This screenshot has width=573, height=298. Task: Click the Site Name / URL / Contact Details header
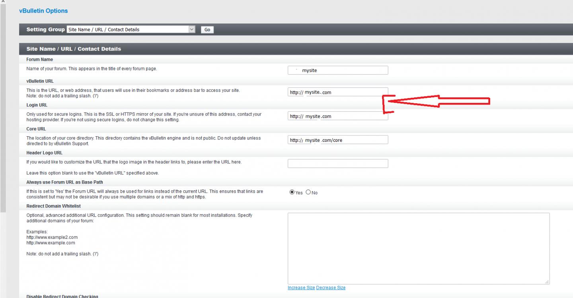pyautogui.click(x=74, y=49)
